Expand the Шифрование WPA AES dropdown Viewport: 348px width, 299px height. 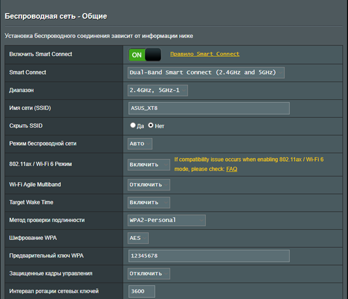(x=138, y=238)
